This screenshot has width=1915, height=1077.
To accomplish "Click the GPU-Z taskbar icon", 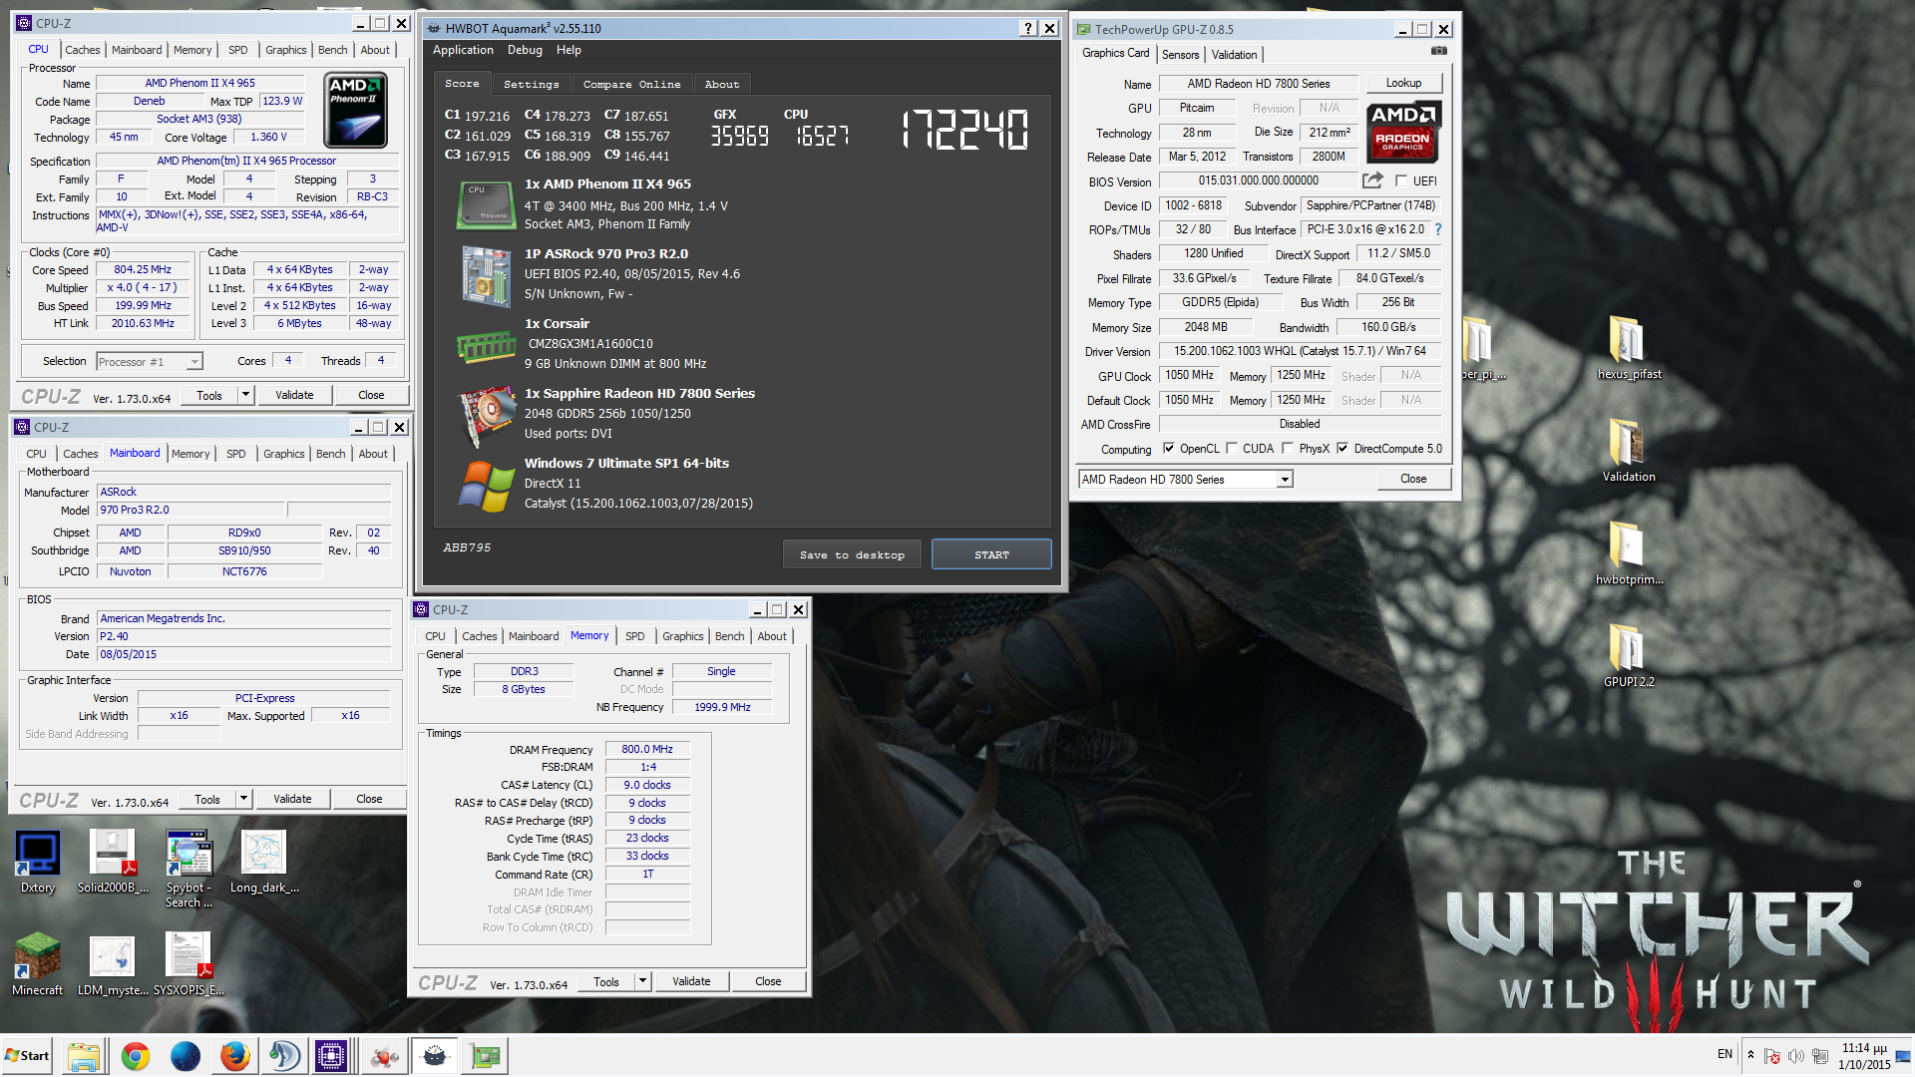I will tap(485, 1056).
